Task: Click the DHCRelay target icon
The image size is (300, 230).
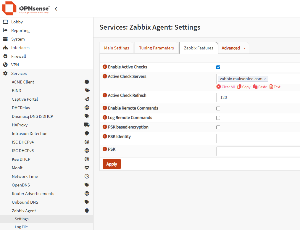Action: 87,107
